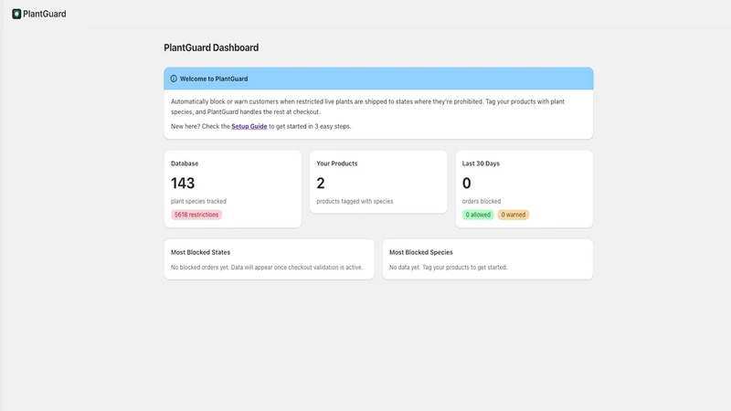Open the Database stats card
Image resolution: width=731 pixels, height=411 pixels.
click(233, 189)
